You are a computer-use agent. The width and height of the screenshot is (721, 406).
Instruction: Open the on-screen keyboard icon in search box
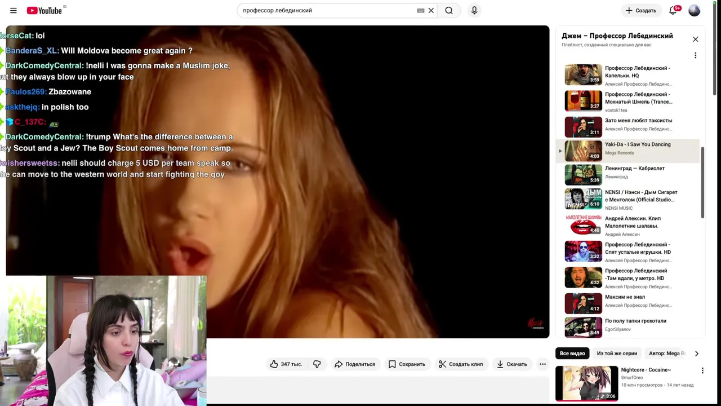click(420, 10)
